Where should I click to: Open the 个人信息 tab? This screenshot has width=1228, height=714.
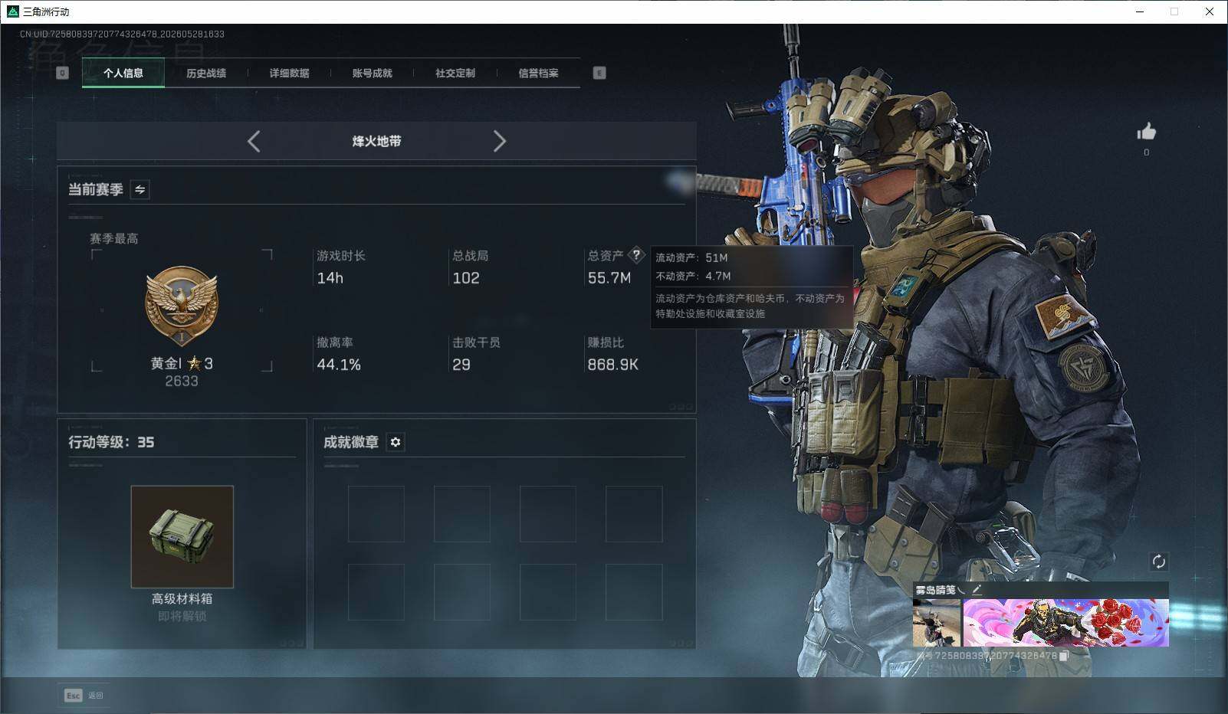click(123, 73)
